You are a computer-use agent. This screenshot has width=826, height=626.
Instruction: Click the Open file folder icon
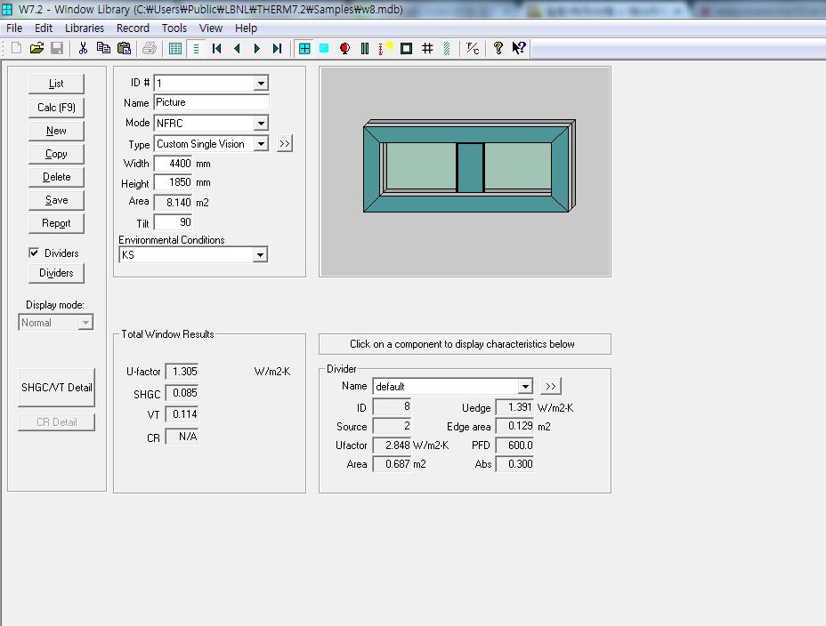click(36, 48)
